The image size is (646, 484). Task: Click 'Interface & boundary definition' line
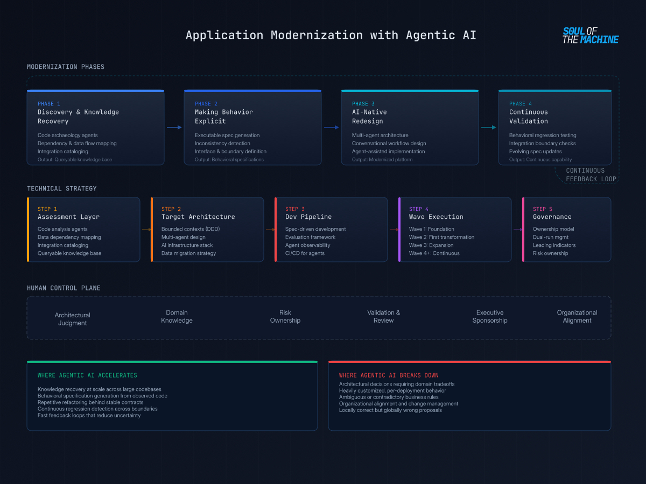pos(230,152)
